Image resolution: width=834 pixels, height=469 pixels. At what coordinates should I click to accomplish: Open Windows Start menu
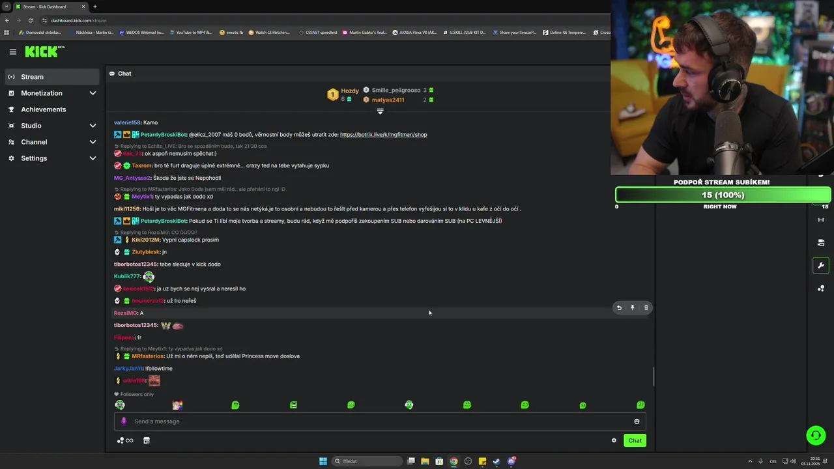click(x=323, y=461)
